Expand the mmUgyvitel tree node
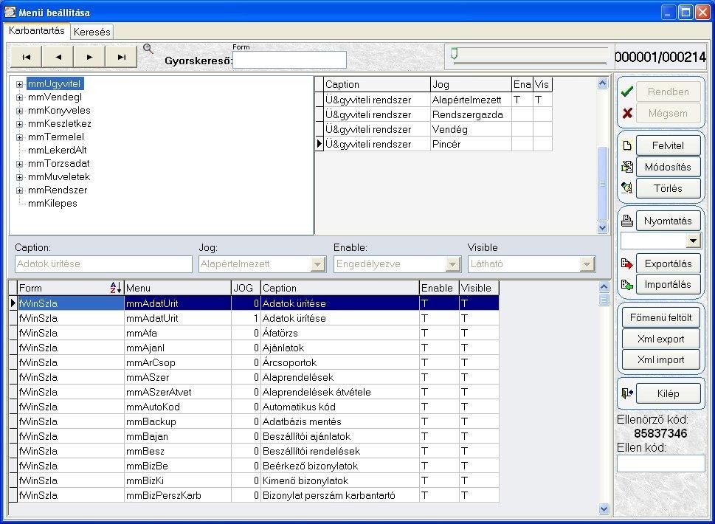 [x=20, y=84]
